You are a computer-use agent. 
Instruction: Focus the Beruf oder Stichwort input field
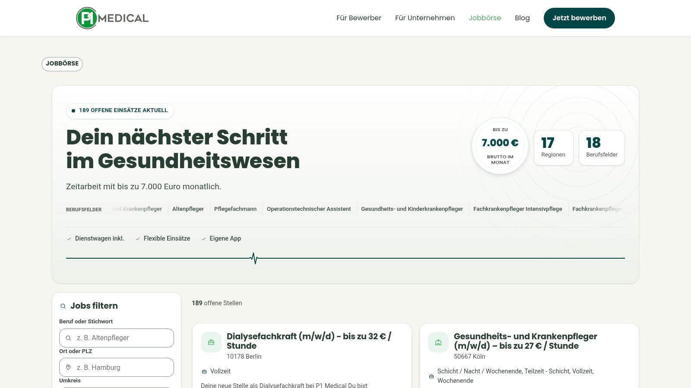tap(117, 338)
